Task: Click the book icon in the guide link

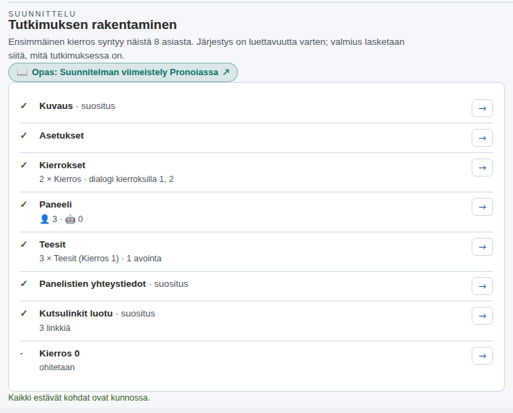Action: [x=22, y=72]
